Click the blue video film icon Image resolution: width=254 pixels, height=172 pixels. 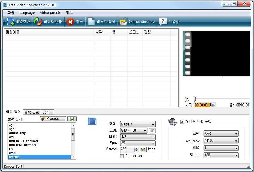[92, 121]
